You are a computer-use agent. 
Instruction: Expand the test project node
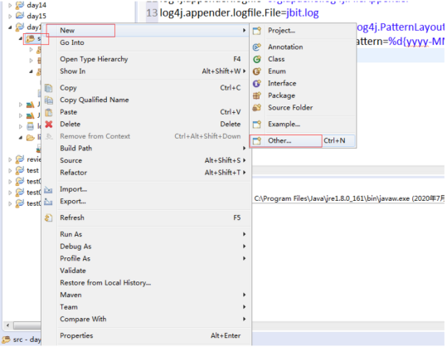coord(10,171)
